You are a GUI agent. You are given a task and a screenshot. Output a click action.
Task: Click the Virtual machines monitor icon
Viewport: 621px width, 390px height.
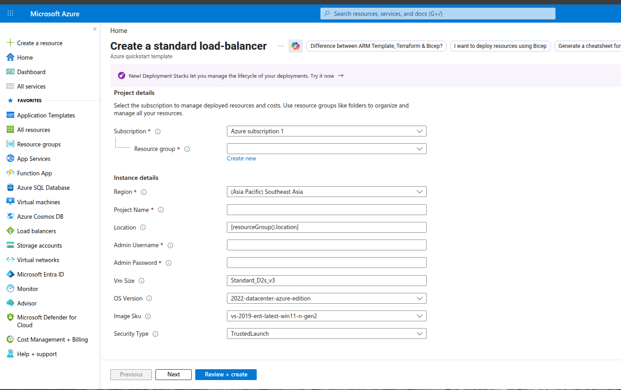[10, 202]
